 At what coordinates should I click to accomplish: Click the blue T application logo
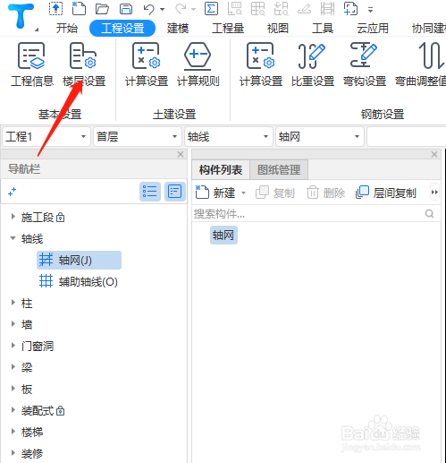pos(21,16)
